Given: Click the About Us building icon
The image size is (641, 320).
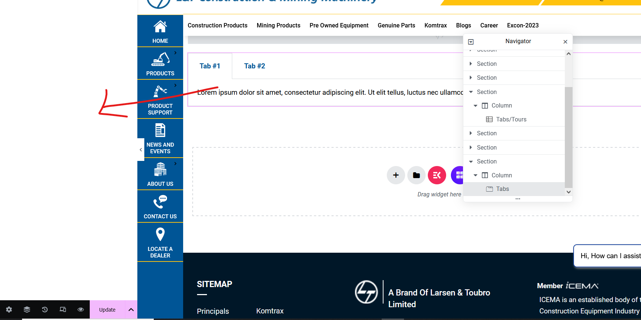Looking at the screenshot, I should (x=160, y=169).
